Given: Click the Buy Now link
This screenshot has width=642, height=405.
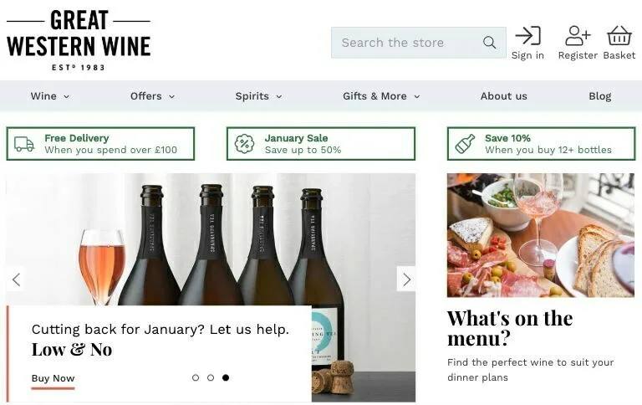Looking at the screenshot, I should click(53, 378).
